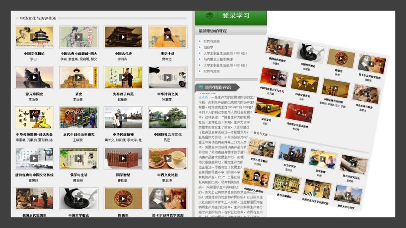
Task: Click play icon on 先秦君子风范 thumbnail
Action: pos(123,77)
